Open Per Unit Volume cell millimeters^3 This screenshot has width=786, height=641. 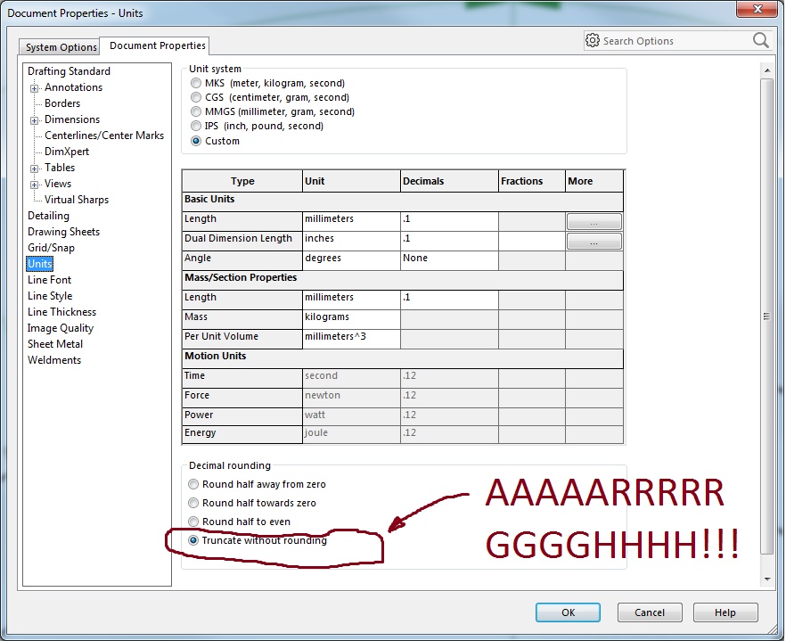click(x=351, y=339)
